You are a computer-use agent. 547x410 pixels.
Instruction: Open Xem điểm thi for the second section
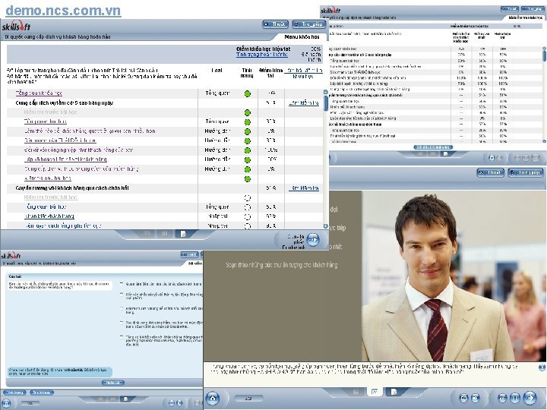click(x=303, y=188)
